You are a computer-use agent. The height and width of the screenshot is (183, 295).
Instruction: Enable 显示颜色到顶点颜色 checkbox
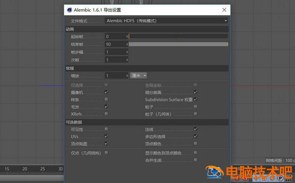[196, 153]
